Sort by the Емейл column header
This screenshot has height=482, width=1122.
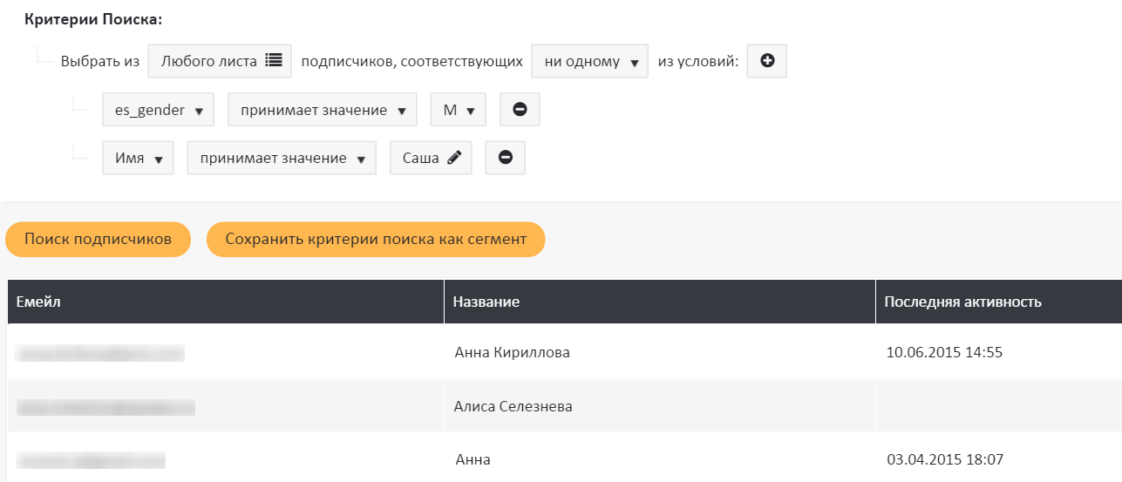click(38, 302)
